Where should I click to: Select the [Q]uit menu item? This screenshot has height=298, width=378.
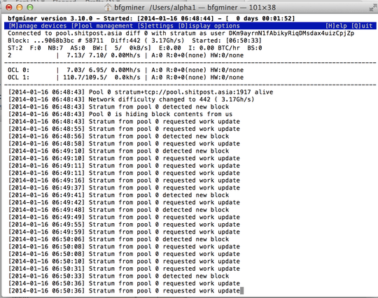click(x=362, y=26)
